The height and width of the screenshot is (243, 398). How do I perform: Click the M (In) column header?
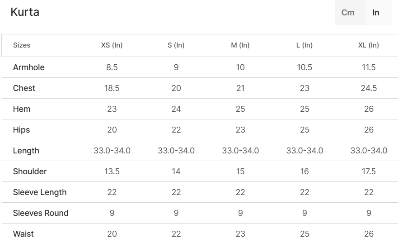coord(240,45)
